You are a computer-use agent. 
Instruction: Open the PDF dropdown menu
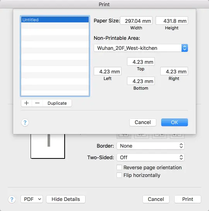click(32, 199)
